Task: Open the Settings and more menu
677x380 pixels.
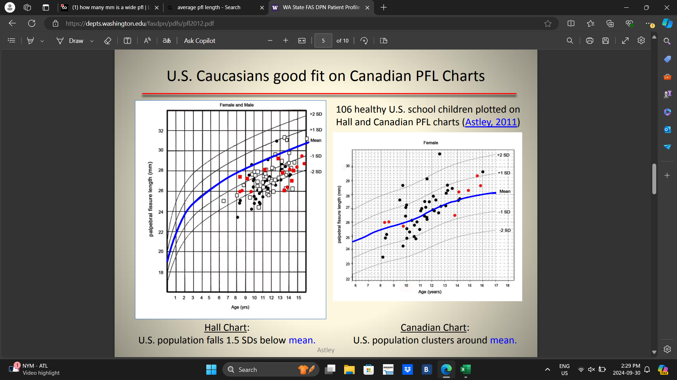Action: click(649, 24)
